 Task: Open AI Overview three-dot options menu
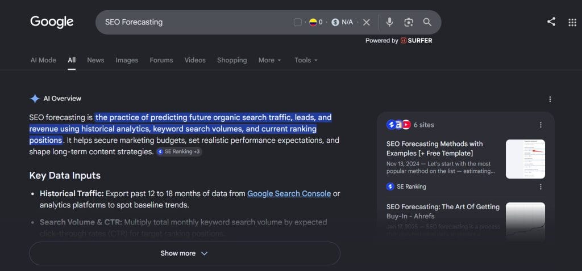550,99
